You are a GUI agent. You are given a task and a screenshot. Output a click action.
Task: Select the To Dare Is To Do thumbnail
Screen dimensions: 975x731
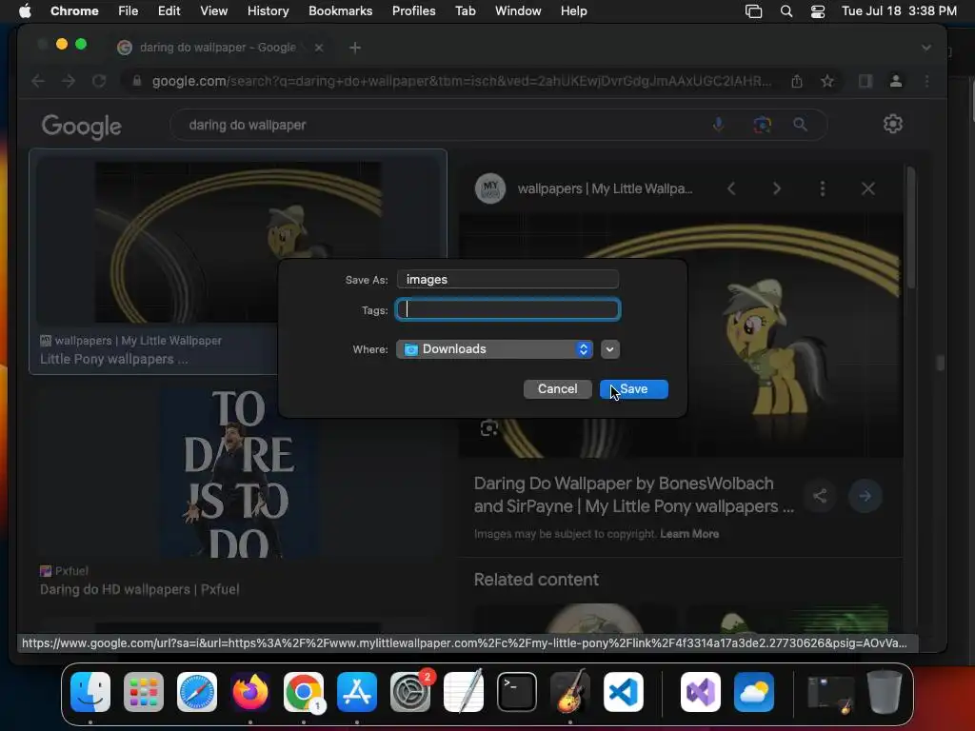click(x=239, y=473)
